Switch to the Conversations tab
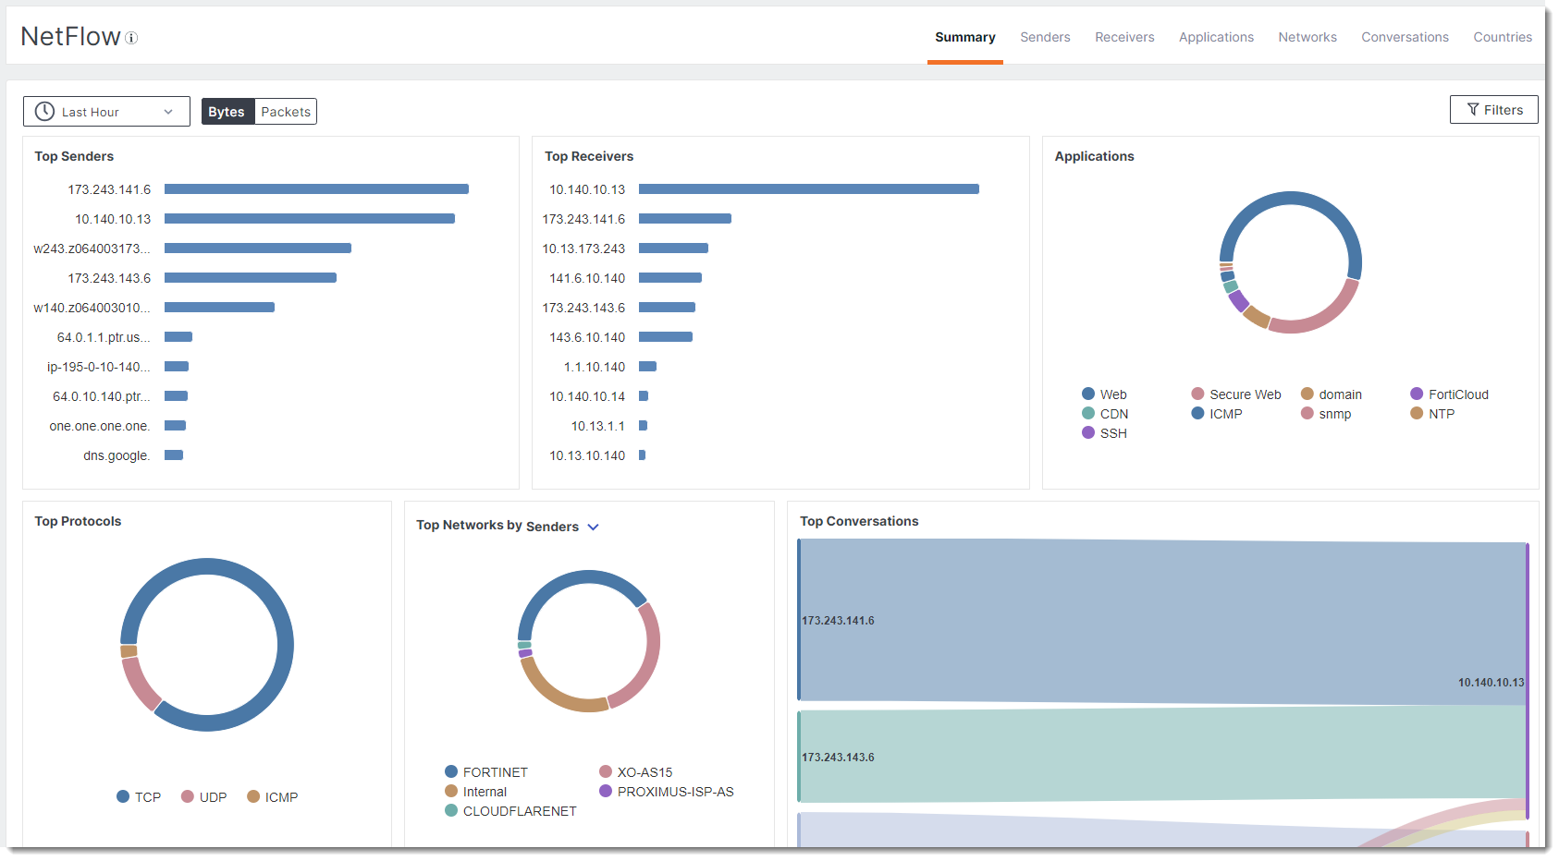The width and height of the screenshot is (1559, 861). (x=1405, y=37)
